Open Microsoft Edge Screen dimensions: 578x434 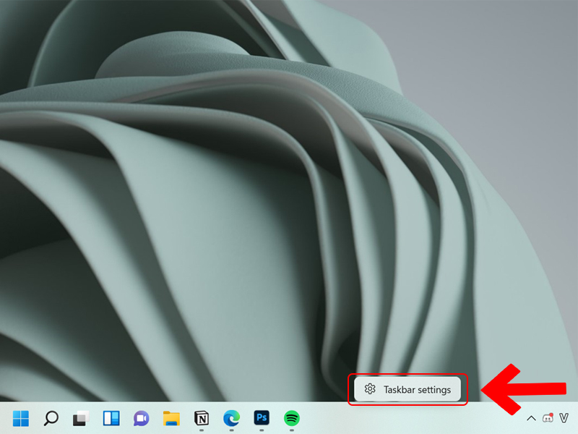[231, 418]
